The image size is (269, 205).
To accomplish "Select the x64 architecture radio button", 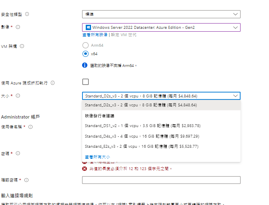I will click(85, 54).
